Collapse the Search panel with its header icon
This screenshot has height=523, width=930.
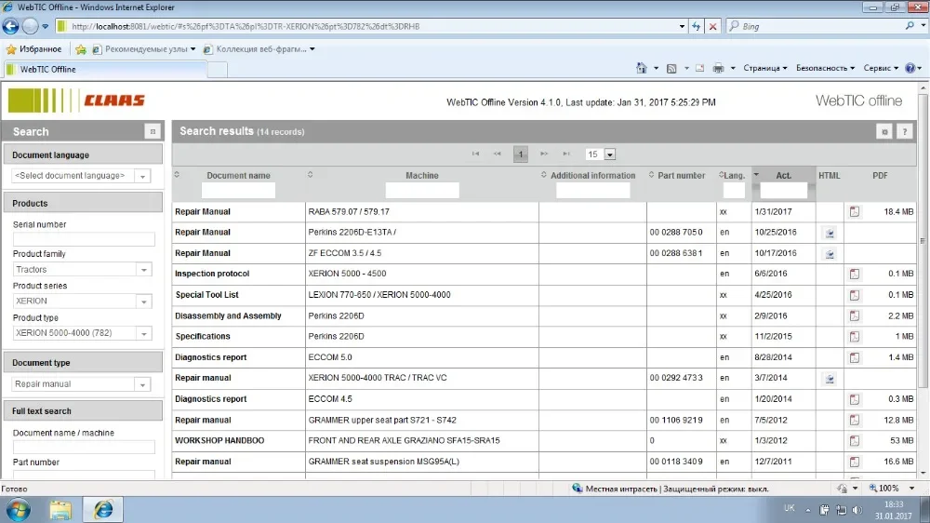pyautogui.click(x=153, y=132)
